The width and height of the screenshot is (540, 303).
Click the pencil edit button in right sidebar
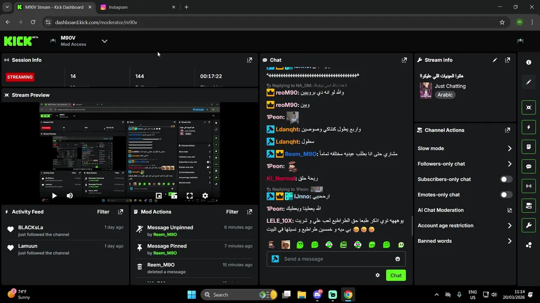click(529, 82)
